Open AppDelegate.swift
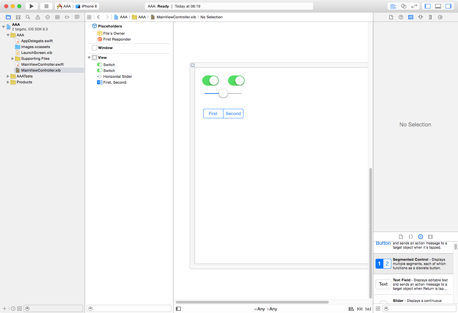This screenshot has height=313, width=458. coord(37,41)
